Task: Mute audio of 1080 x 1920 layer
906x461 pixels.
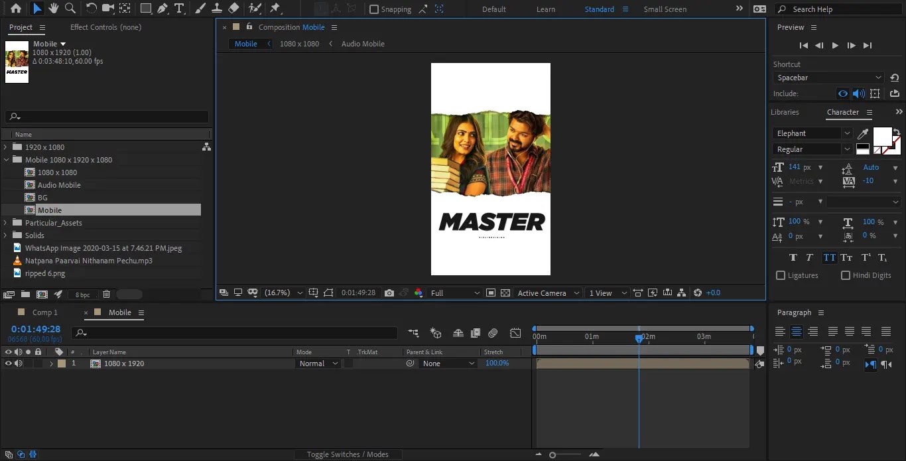Action: point(19,363)
